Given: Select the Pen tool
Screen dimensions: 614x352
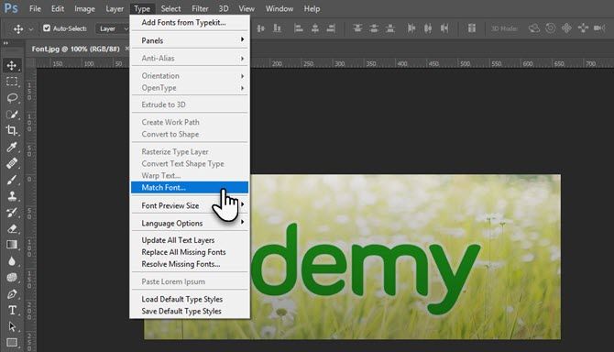Looking at the screenshot, I should [12, 293].
